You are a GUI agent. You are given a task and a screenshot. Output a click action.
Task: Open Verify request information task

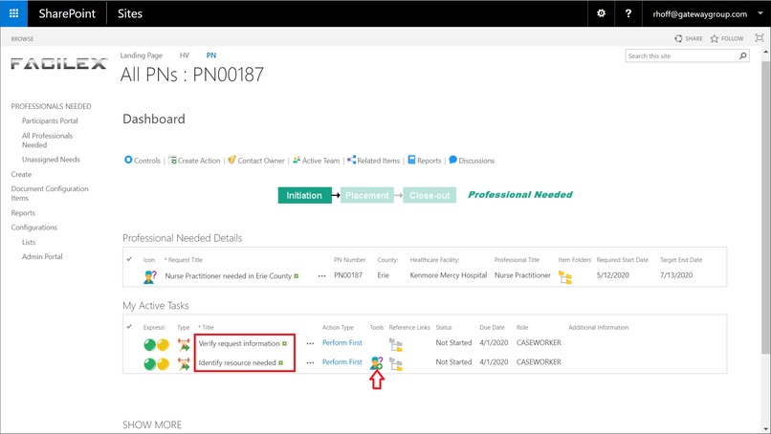[239, 343]
